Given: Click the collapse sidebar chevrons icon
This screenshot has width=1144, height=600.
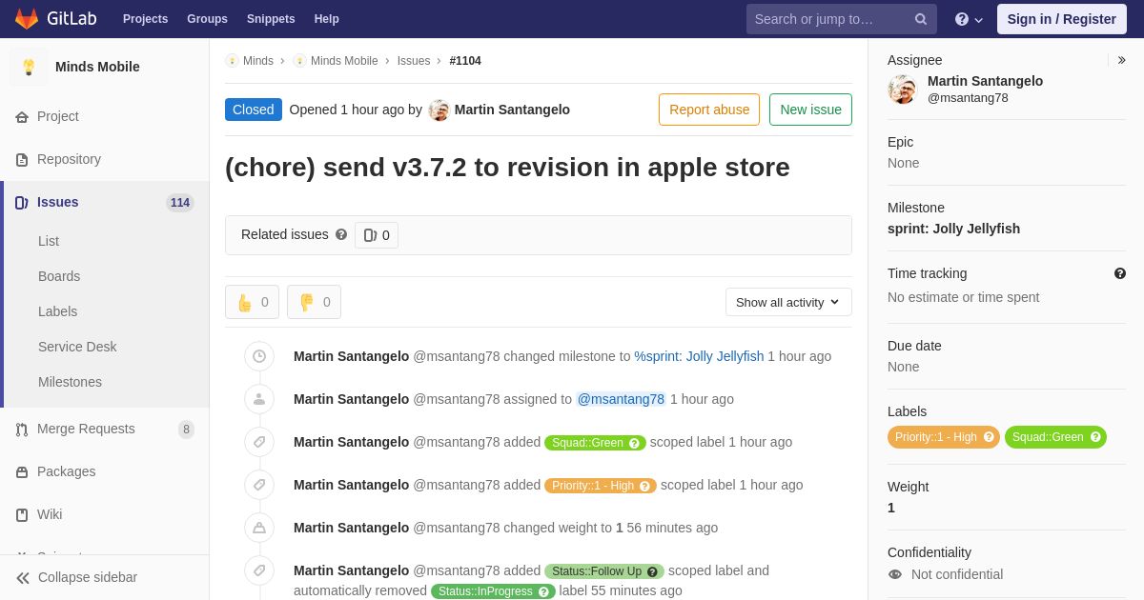Looking at the screenshot, I should click(23, 577).
